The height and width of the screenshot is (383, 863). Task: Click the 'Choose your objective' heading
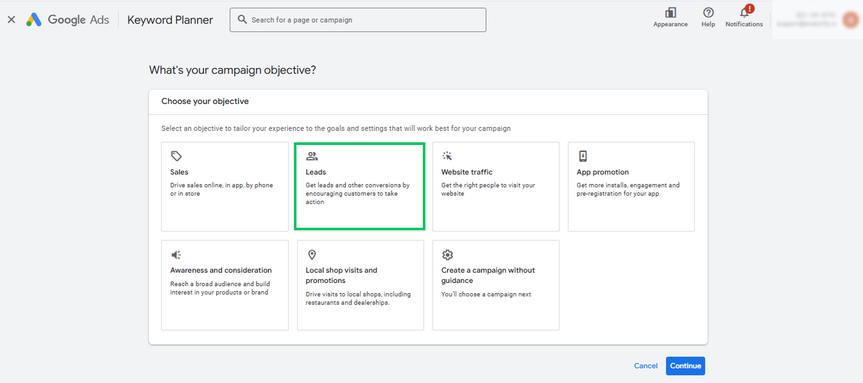[205, 101]
